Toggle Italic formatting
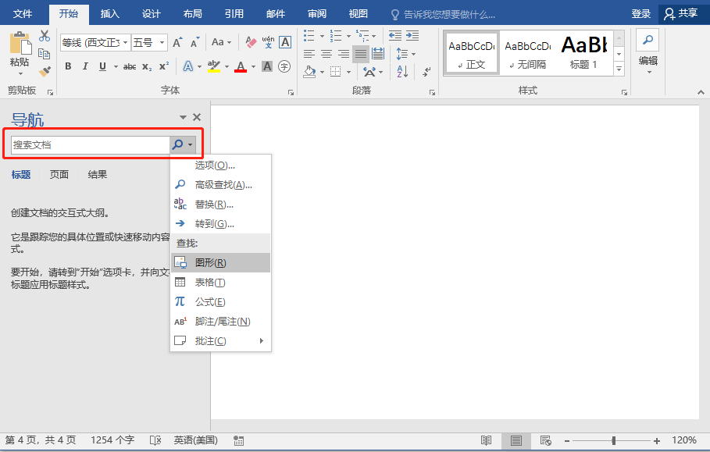Image resolution: width=710 pixels, height=452 pixels. point(85,66)
